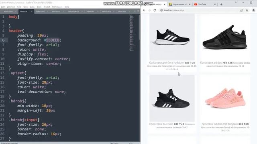Click 'Кросовки adidas для девушек' product title

pyautogui.click(x=220, y=124)
